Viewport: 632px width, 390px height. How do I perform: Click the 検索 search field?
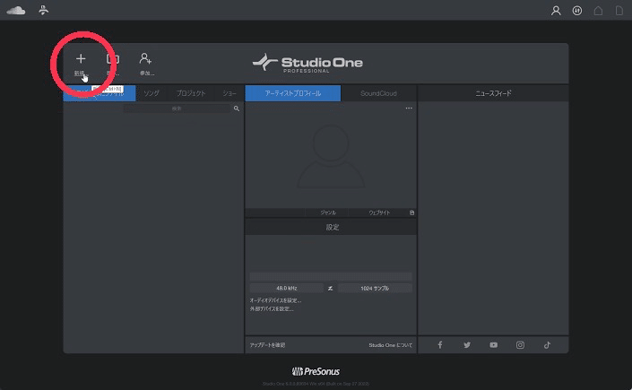click(x=177, y=108)
